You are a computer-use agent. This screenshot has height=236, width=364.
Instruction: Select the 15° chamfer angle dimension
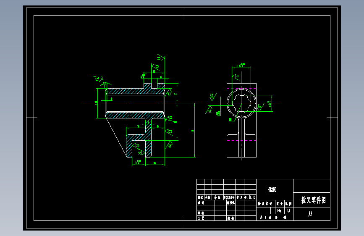(x=107, y=84)
